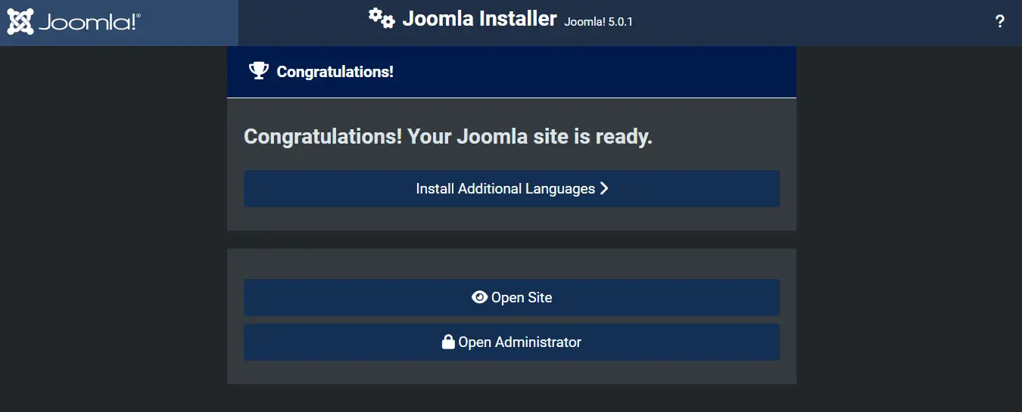Click the Joomla logo symbol in the header

20,22
